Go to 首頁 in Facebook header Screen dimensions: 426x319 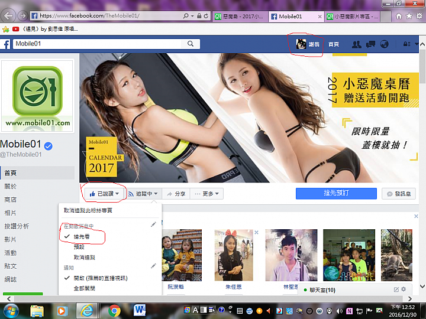334,44
